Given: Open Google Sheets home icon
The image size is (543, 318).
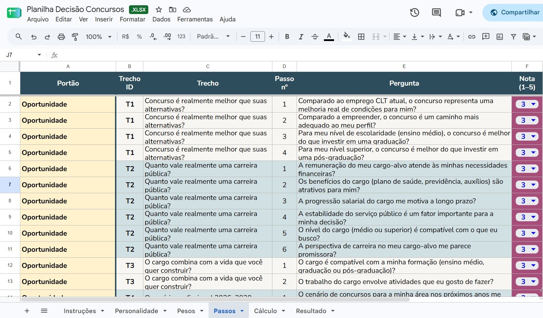Looking at the screenshot, I should point(14,13).
